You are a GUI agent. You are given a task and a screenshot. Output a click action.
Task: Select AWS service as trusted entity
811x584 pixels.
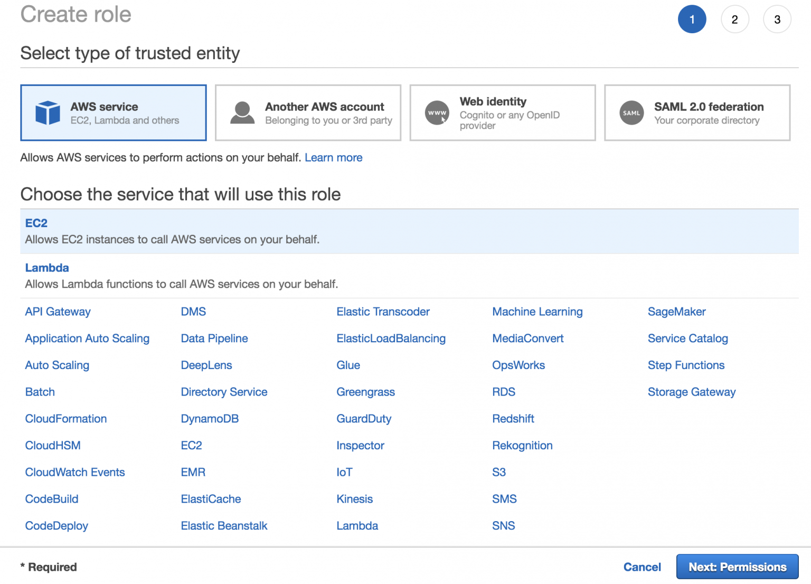point(113,112)
